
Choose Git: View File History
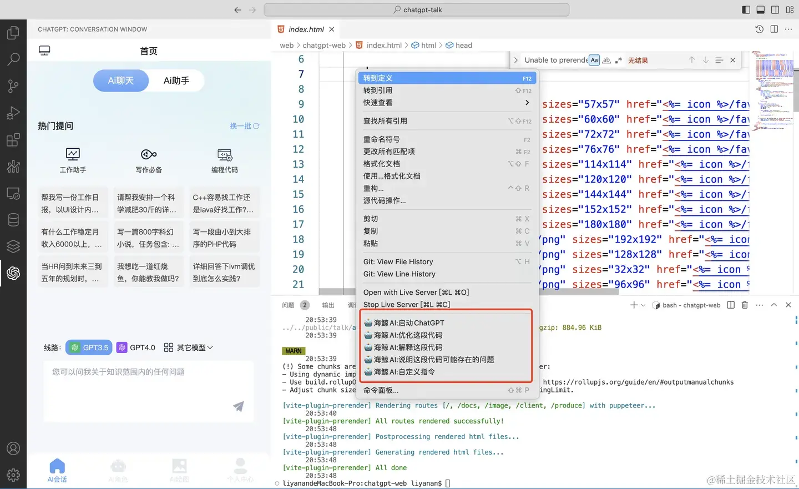[447, 262]
